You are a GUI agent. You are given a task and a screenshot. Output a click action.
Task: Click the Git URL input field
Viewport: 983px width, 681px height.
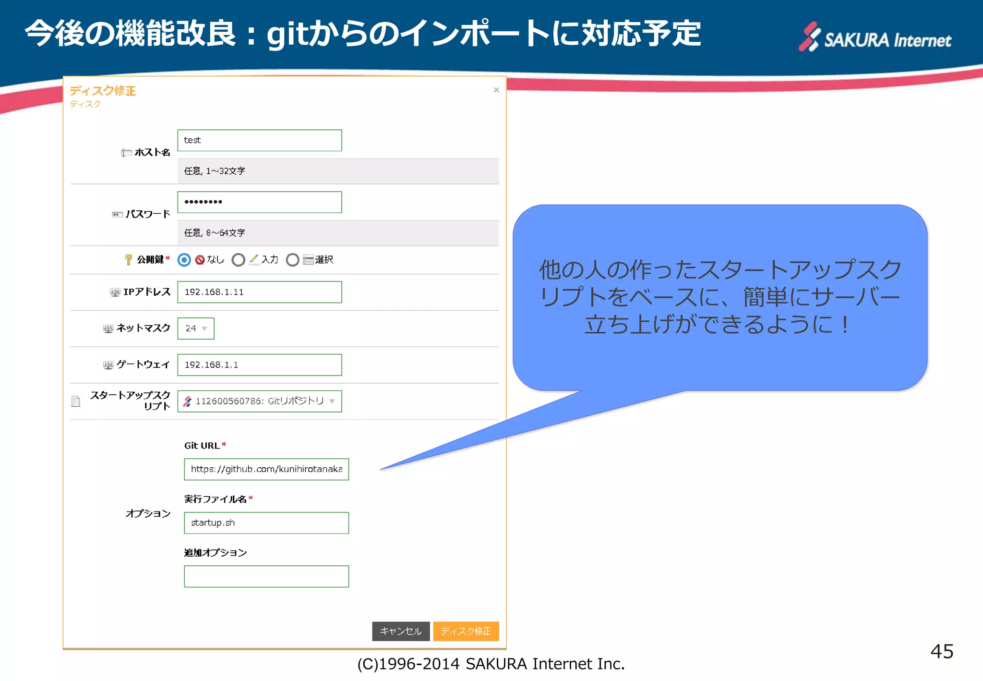tap(266, 469)
